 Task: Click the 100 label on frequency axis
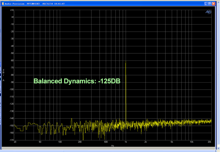(60, 142)
